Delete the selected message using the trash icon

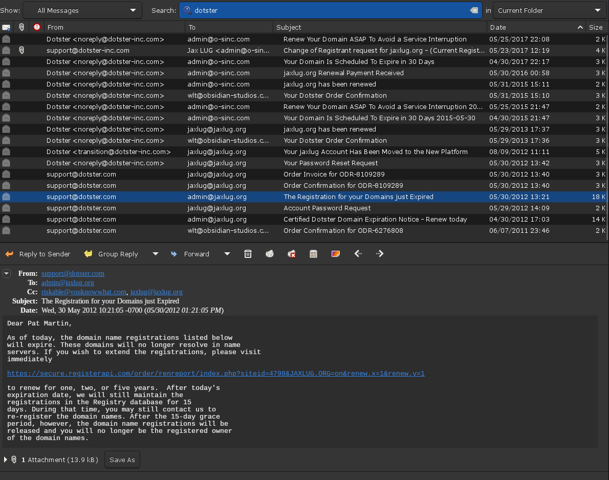tap(248, 253)
